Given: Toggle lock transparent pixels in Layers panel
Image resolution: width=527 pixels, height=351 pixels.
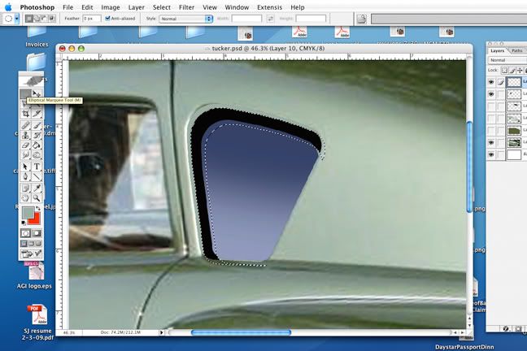Looking at the screenshot, I should (504, 70).
